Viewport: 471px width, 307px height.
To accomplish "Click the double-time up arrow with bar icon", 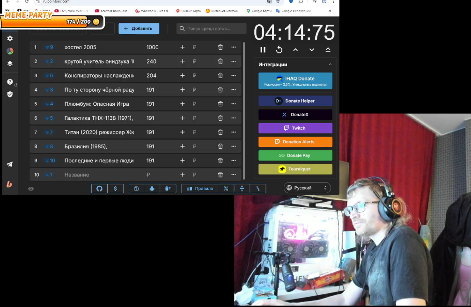I will 328,50.
